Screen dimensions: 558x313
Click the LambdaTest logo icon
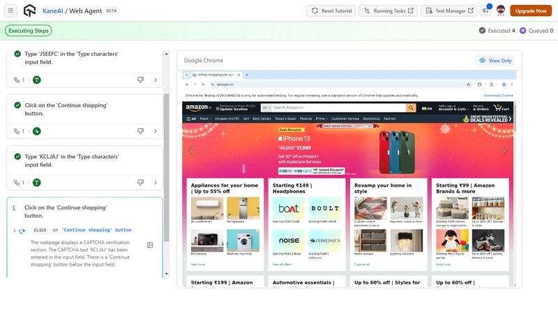29,10
